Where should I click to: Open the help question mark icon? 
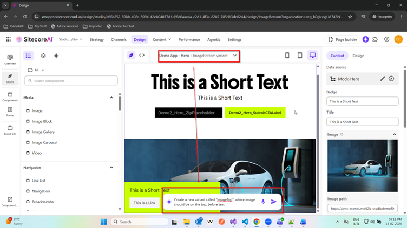(x=387, y=39)
